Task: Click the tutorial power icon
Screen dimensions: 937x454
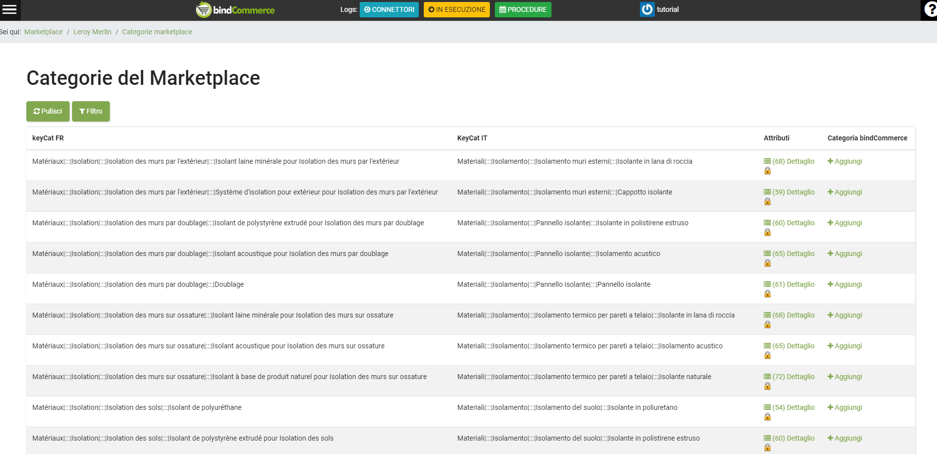Action: point(647,9)
